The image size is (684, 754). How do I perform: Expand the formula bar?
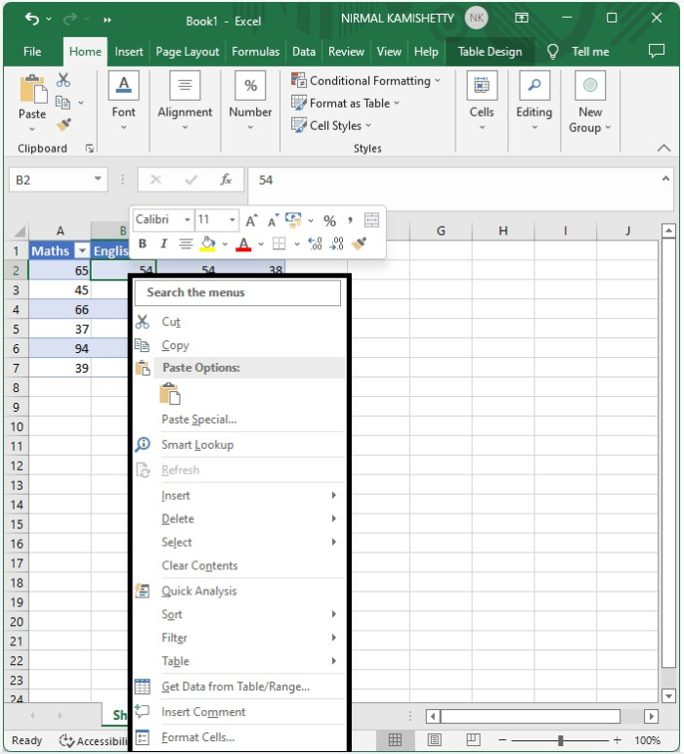[x=665, y=179]
